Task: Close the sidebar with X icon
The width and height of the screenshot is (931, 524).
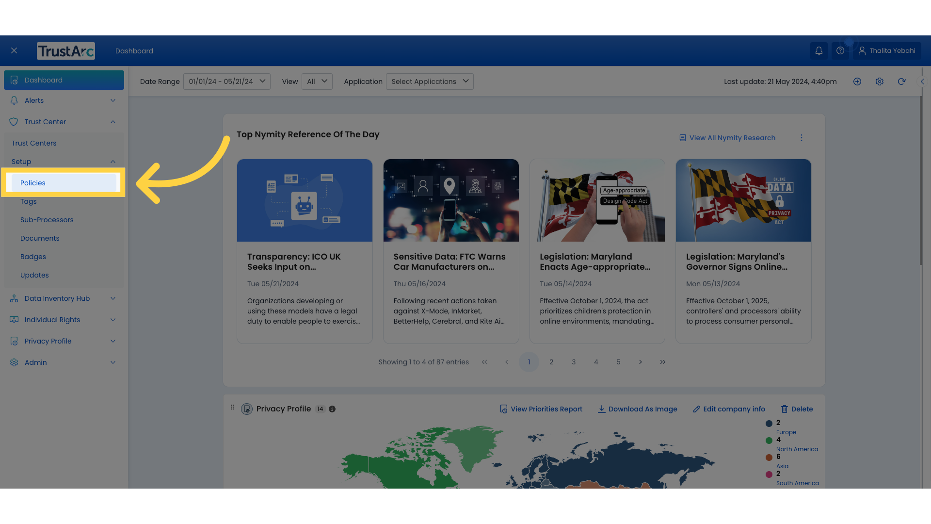Action: coord(14,51)
